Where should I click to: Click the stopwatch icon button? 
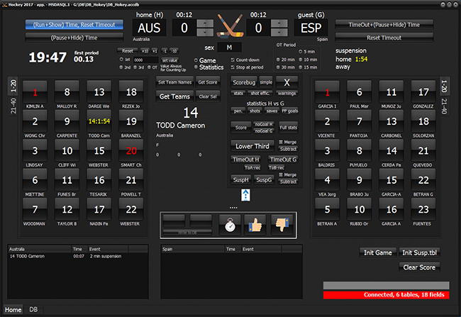(x=230, y=225)
